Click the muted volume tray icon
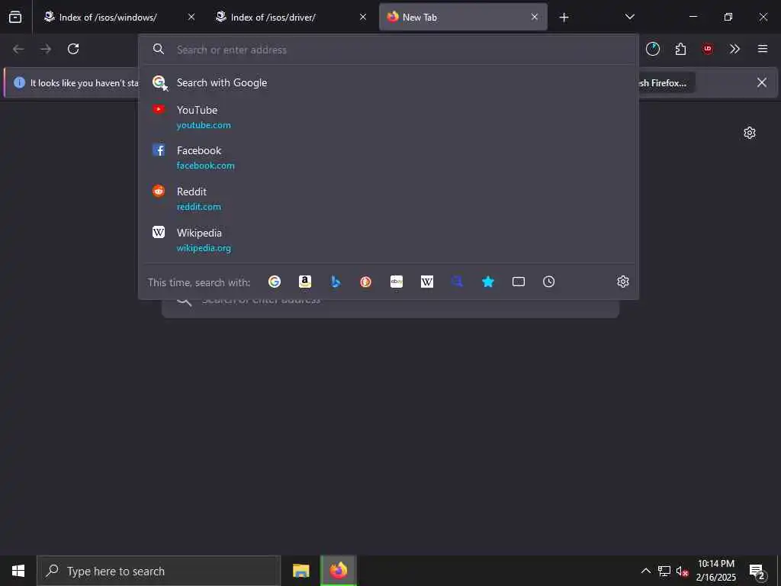This screenshot has width=781, height=586. (682, 571)
